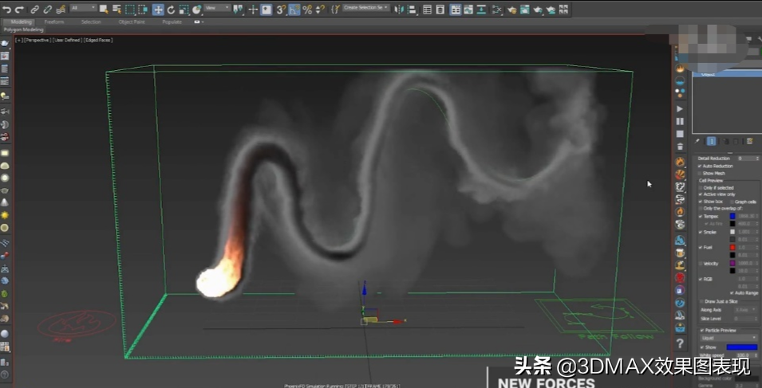Click Edit Named Selection Sets icon
Image resolution: width=762 pixels, height=388 pixels.
335,10
